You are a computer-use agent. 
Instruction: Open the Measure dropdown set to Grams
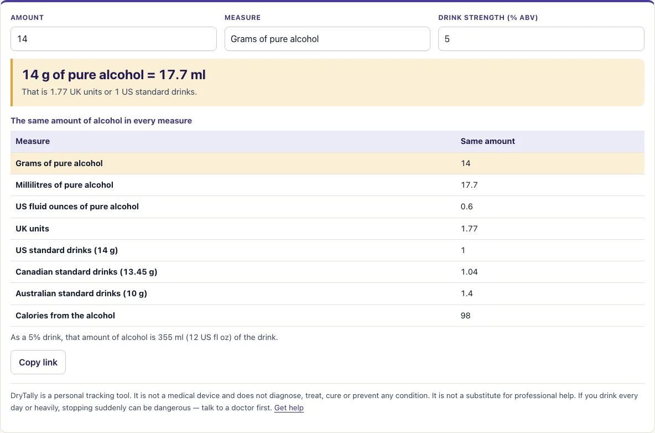pos(327,39)
